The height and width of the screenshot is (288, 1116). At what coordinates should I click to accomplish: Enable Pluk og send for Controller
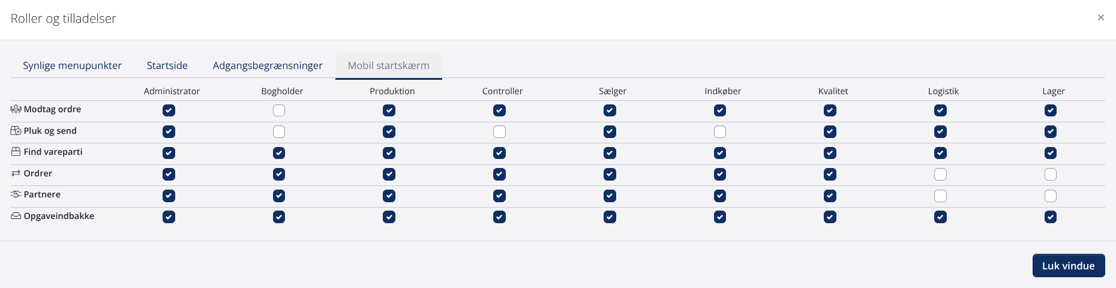(x=499, y=131)
